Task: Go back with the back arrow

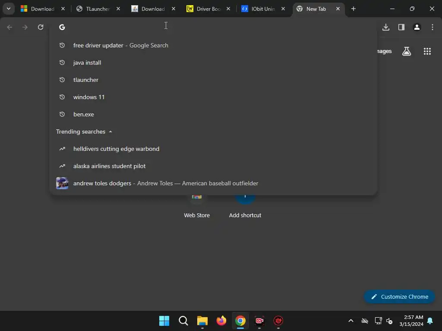Action: pos(9,27)
